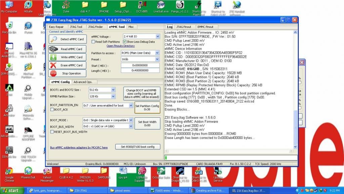
Task: Enable Read Soft Partitions checkbox
Action: [93, 42]
